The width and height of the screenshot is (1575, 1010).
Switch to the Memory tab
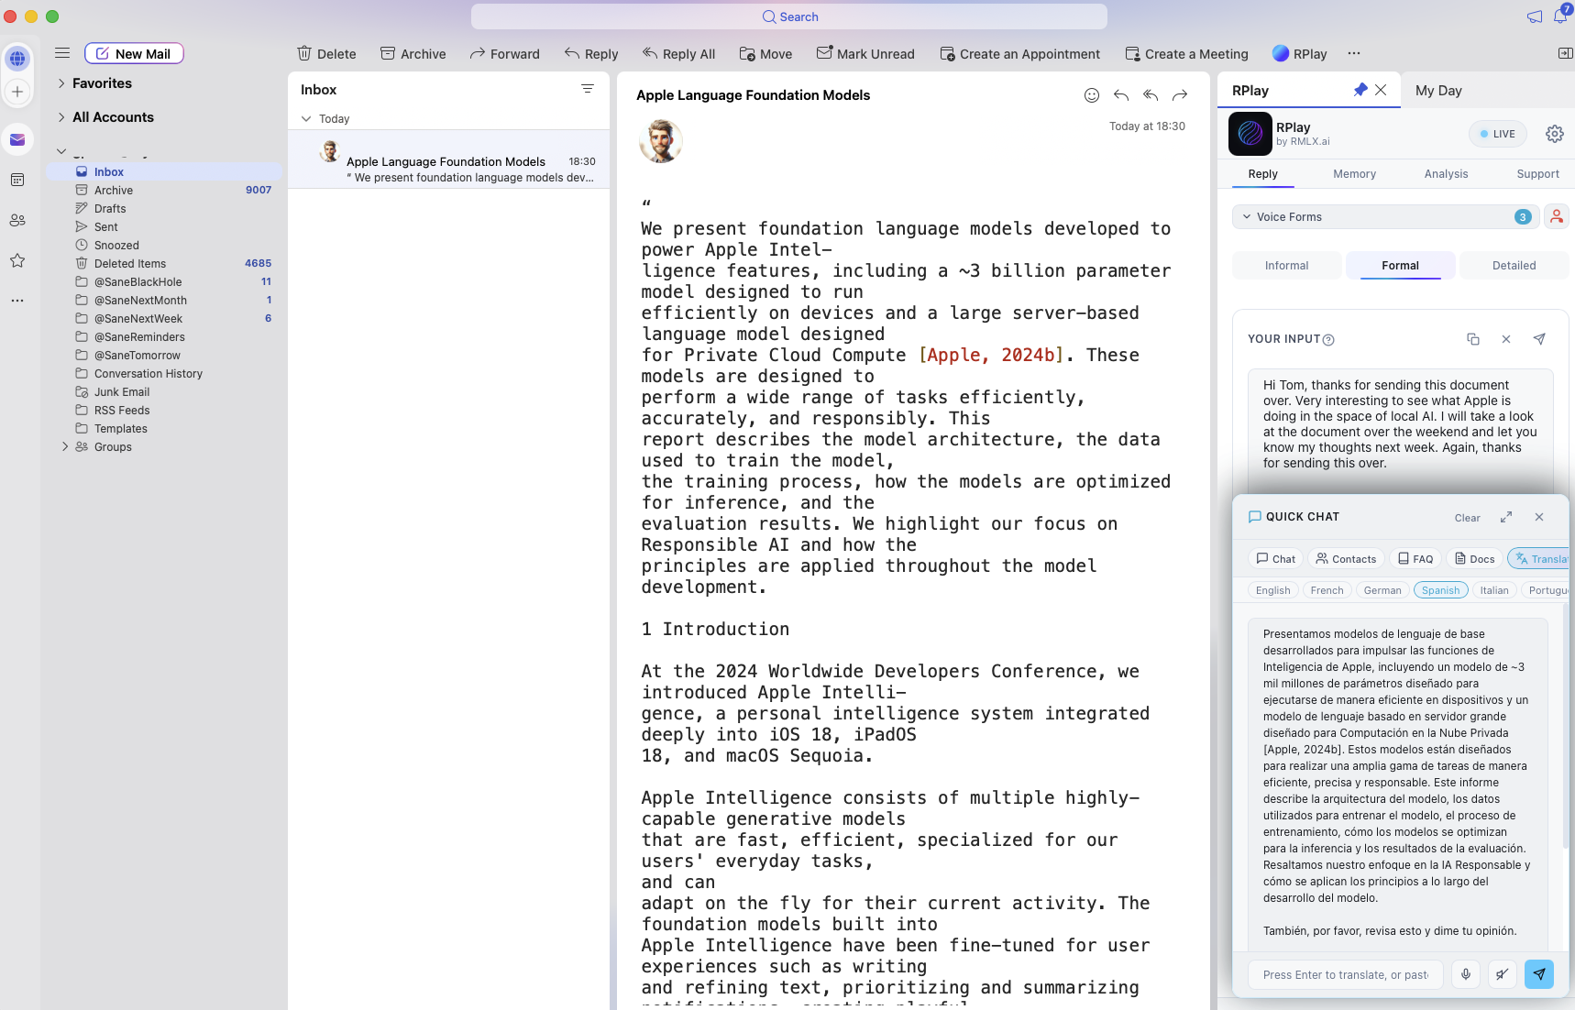[x=1354, y=173]
